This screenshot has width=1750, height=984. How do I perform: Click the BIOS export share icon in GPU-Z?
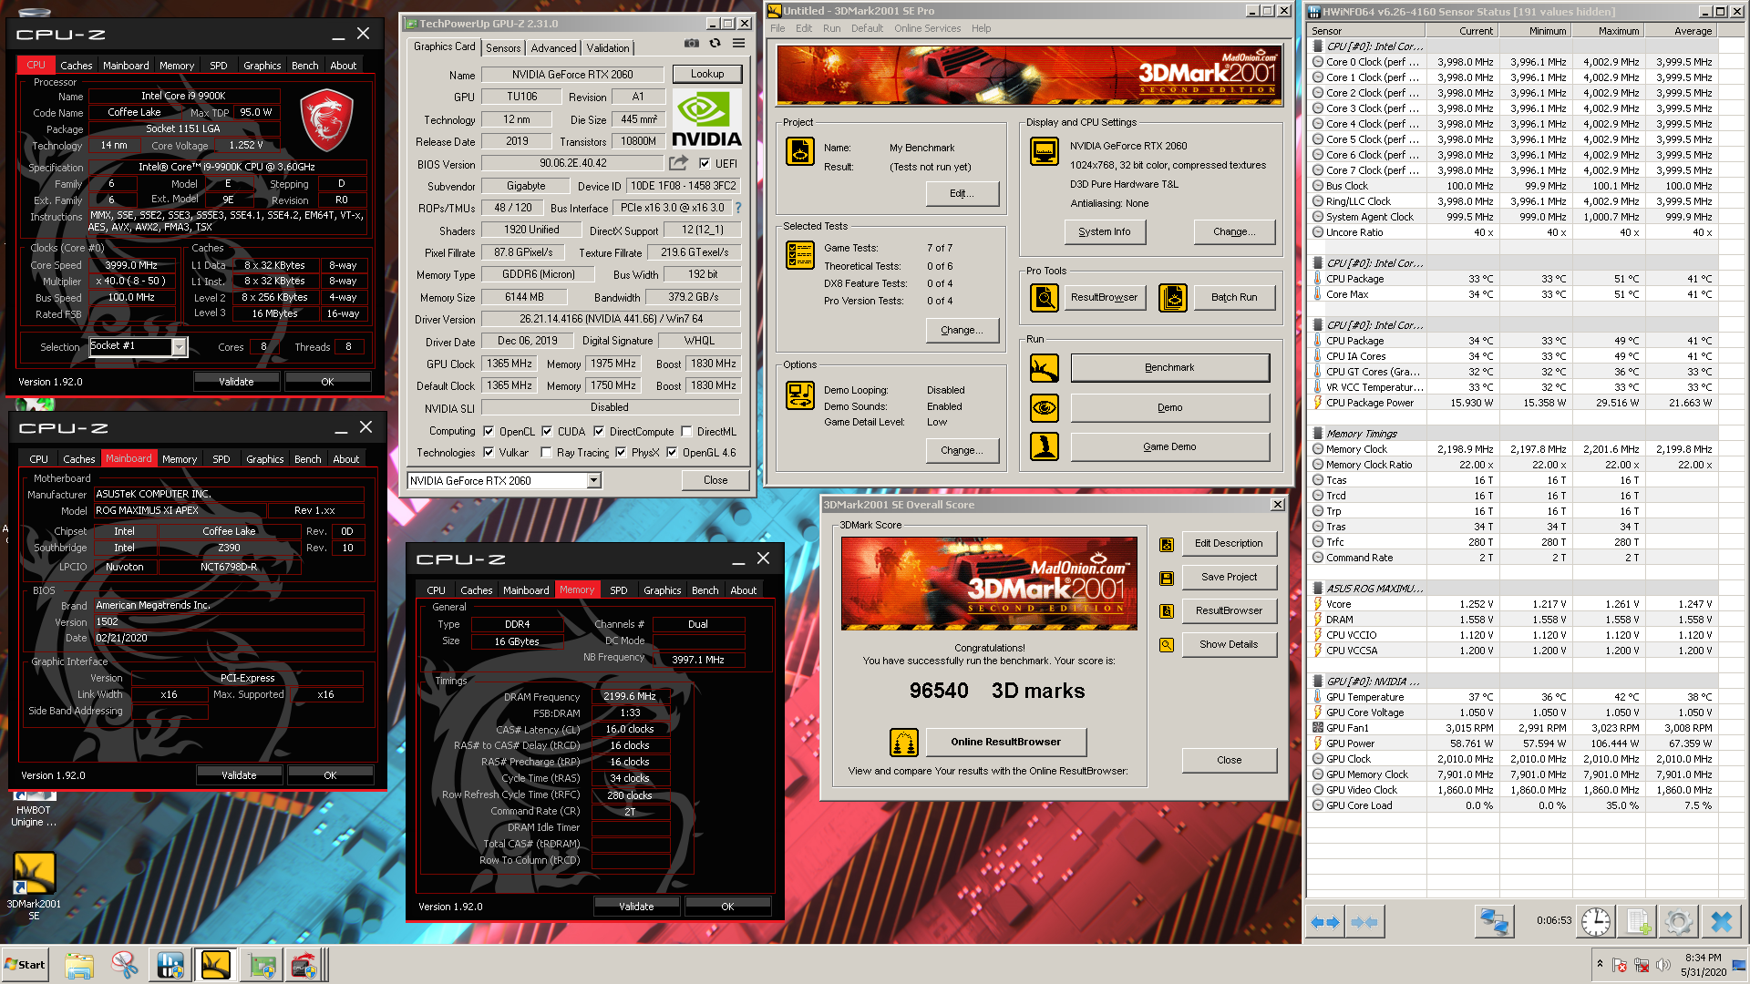pos(678,163)
